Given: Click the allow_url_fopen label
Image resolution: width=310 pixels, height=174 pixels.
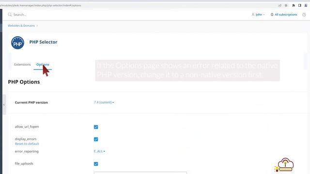Looking at the screenshot, I should pyautogui.click(x=27, y=127).
